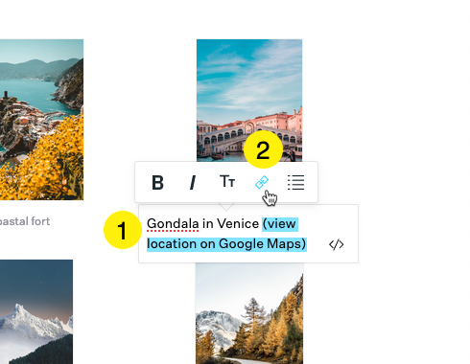This screenshot has width=470, height=364.
Task: Click the highlighted "(view" text
Action: pos(280,224)
